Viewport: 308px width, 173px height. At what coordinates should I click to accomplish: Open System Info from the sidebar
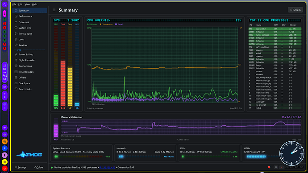[29, 28]
